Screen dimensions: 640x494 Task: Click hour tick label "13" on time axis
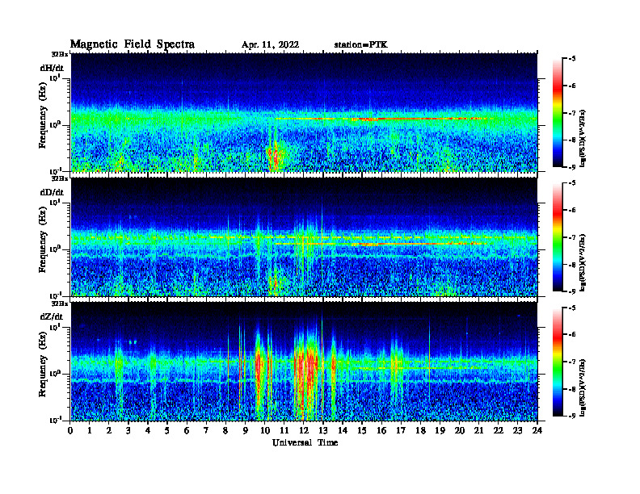click(x=323, y=431)
